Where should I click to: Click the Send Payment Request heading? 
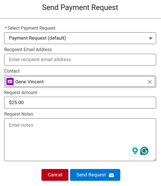click(80, 8)
